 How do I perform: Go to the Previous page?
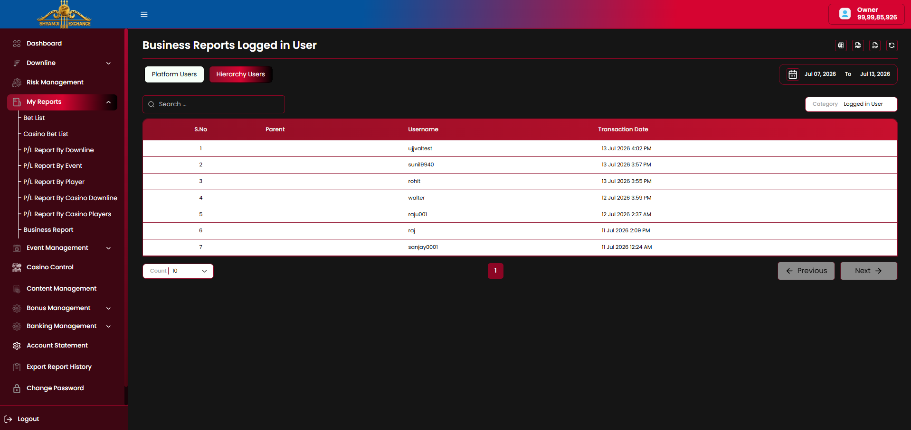pos(806,271)
